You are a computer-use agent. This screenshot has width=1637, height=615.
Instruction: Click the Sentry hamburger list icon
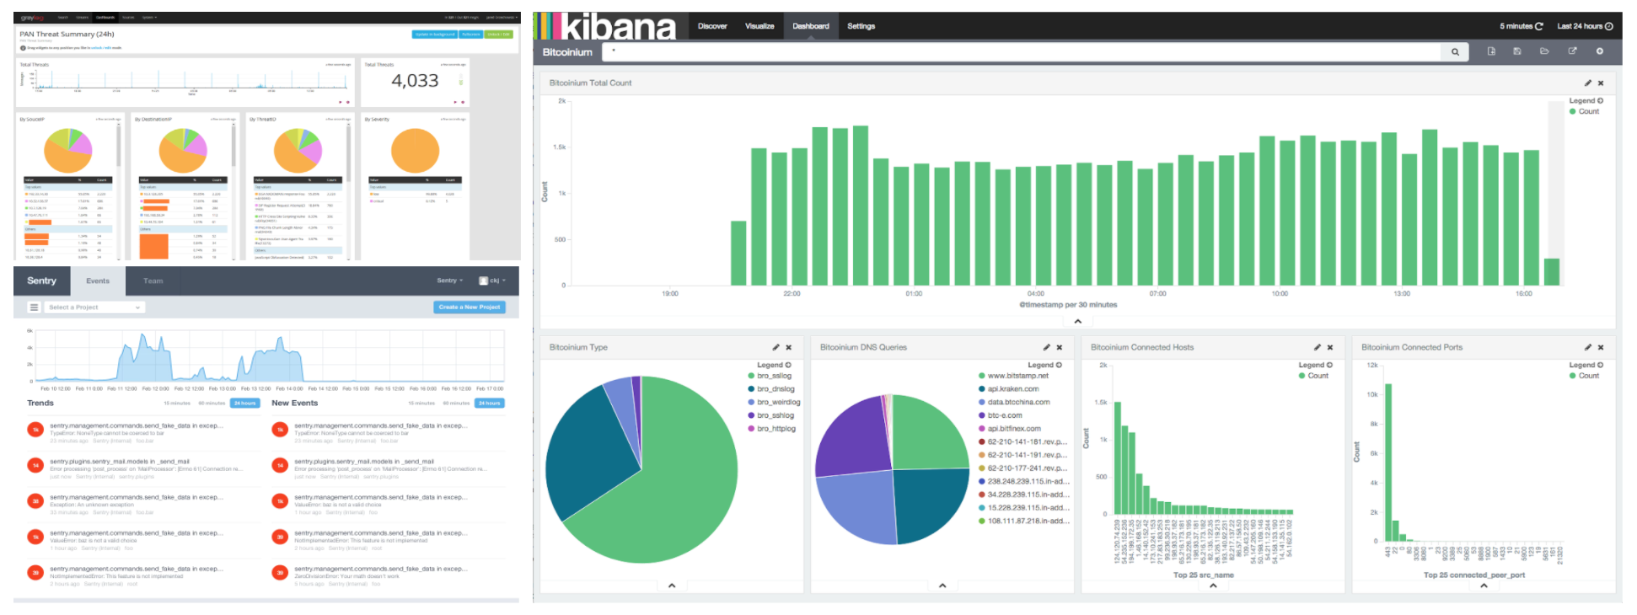[35, 307]
